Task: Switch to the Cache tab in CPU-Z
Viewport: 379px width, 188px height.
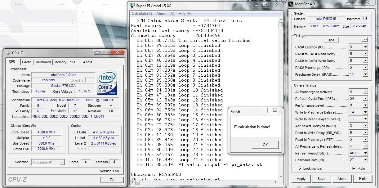Action: pos(27,62)
